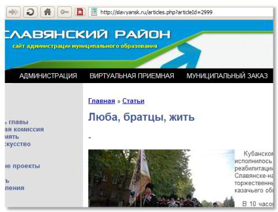Click the Cossack parade article photo

[161, 178]
